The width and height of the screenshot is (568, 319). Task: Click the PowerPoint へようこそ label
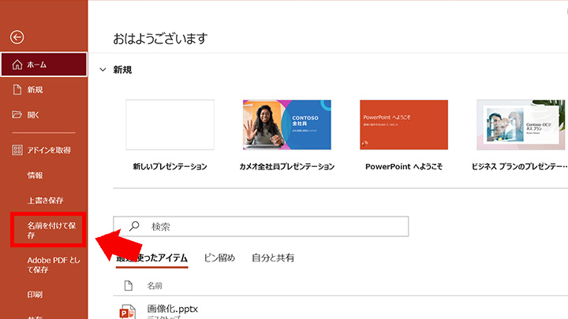point(404,167)
